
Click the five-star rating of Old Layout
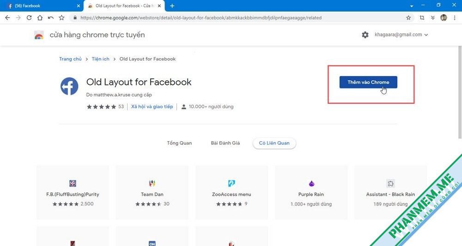point(101,107)
